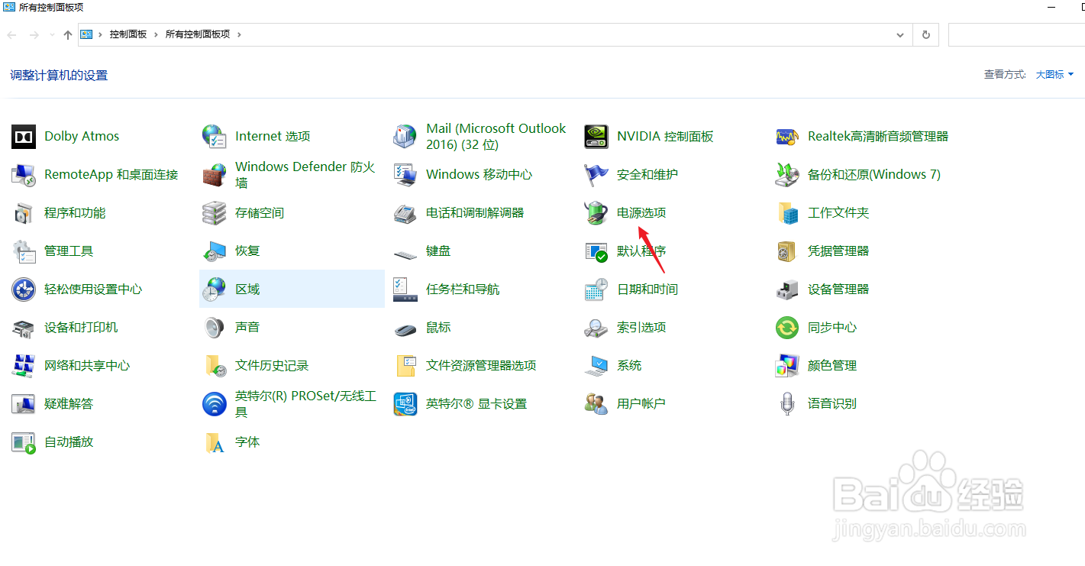Go back with the back arrow
The height and width of the screenshot is (566, 1085).
[12, 34]
